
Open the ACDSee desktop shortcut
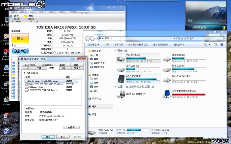tap(6, 39)
